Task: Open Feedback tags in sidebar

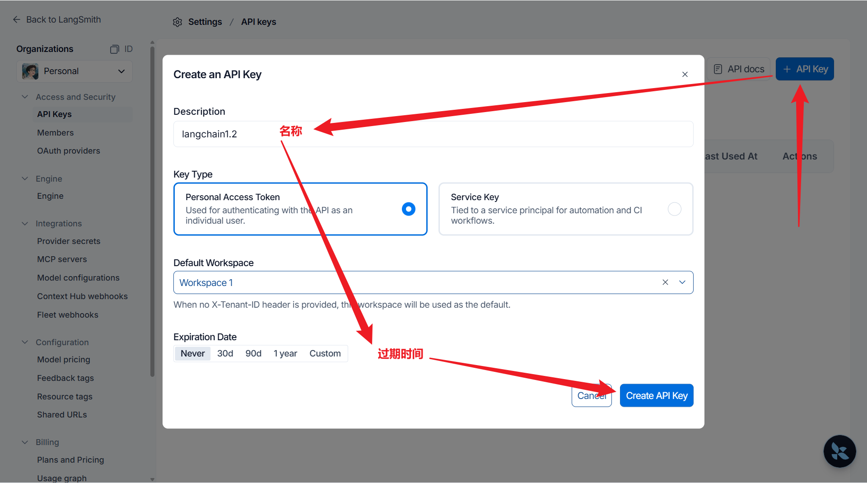Action: (x=65, y=378)
